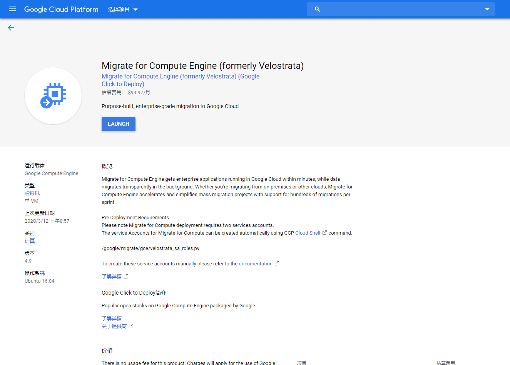Click external link icon beside Cloud Shell
The height and width of the screenshot is (365, 510).
pos(324,233)
